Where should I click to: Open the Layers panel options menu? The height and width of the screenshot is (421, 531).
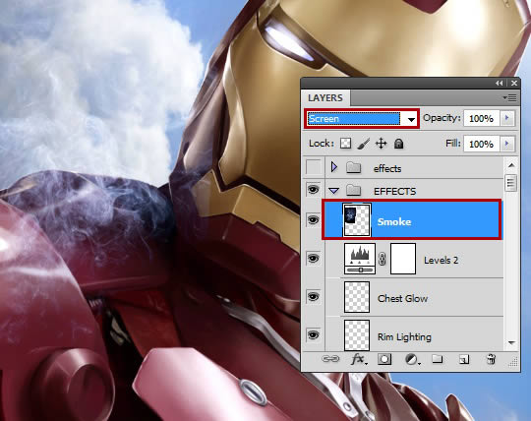[x=509, y=98]
